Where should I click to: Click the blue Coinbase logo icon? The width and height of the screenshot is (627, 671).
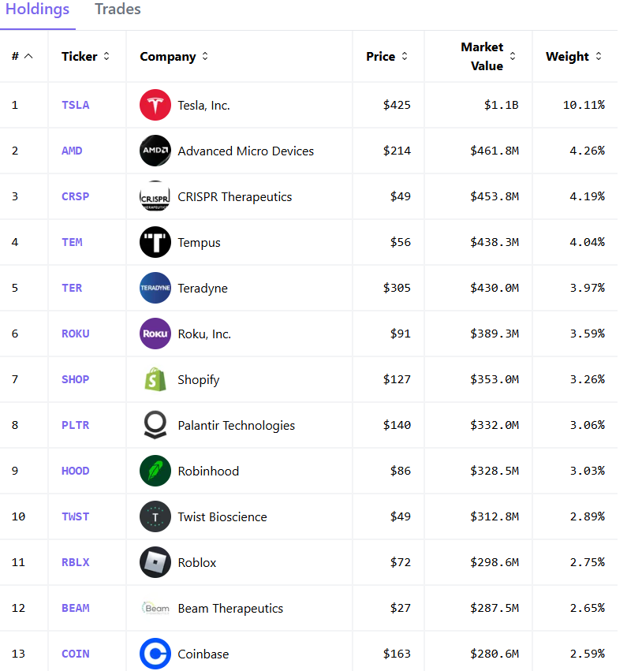[155, 654]
